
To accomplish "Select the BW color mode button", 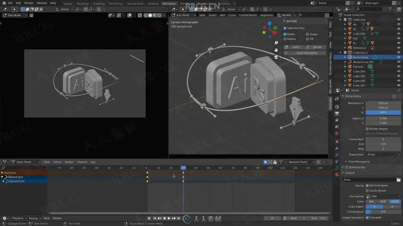I will [x=371, y=202].
